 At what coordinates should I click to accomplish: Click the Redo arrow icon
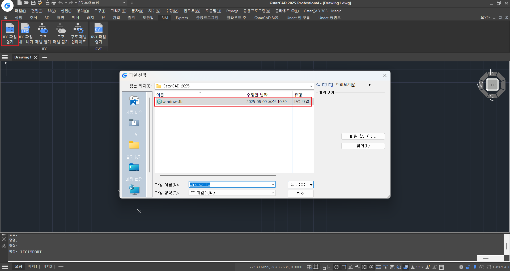[x=71, y=3]
